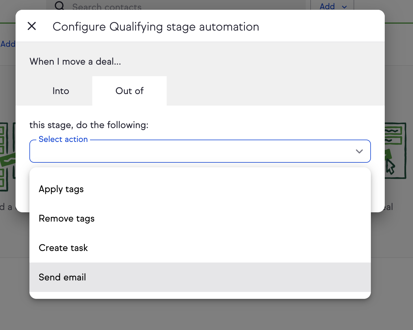Click the magnifying glass search icon
This screenshot has width=413, height=330.
(x=60, y=6)
